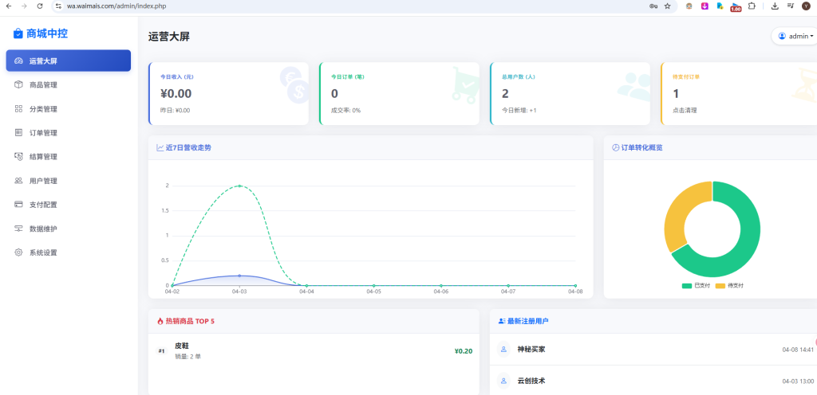Screen dimensions: 817x395
Task: Click the 分类管理 grid icon
Action: point(18,109)
